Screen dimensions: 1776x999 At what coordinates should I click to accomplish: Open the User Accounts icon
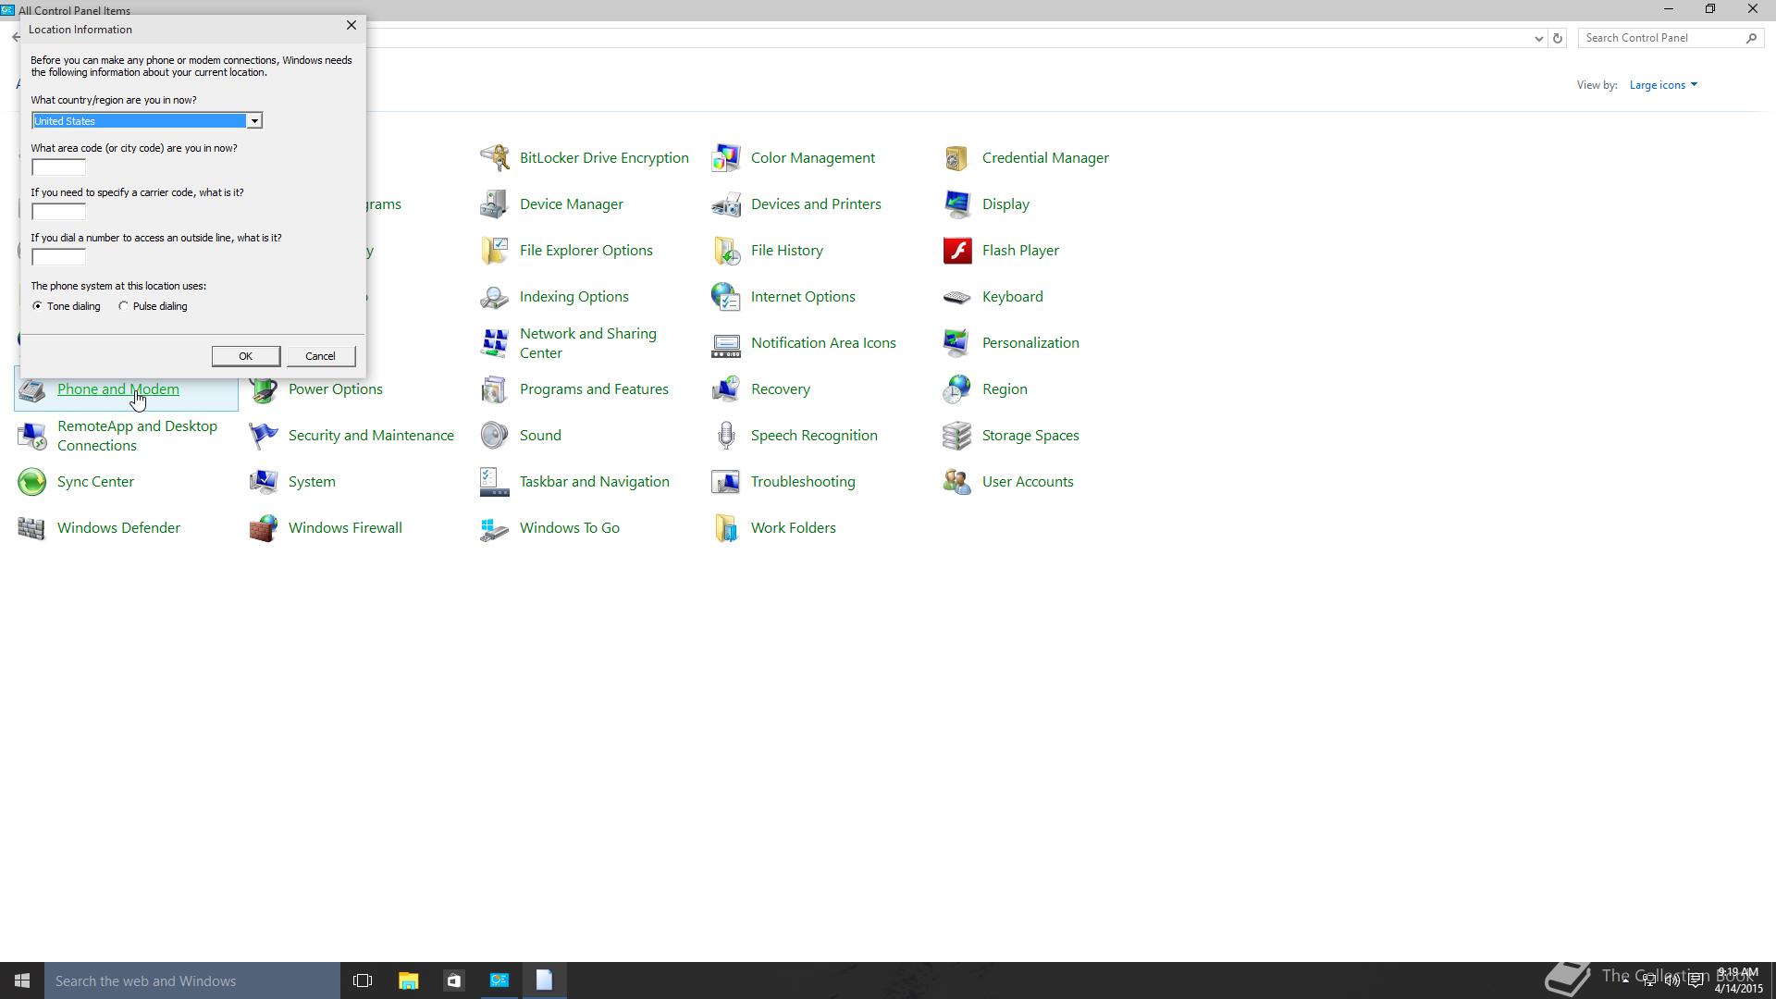tap(957, 482)
